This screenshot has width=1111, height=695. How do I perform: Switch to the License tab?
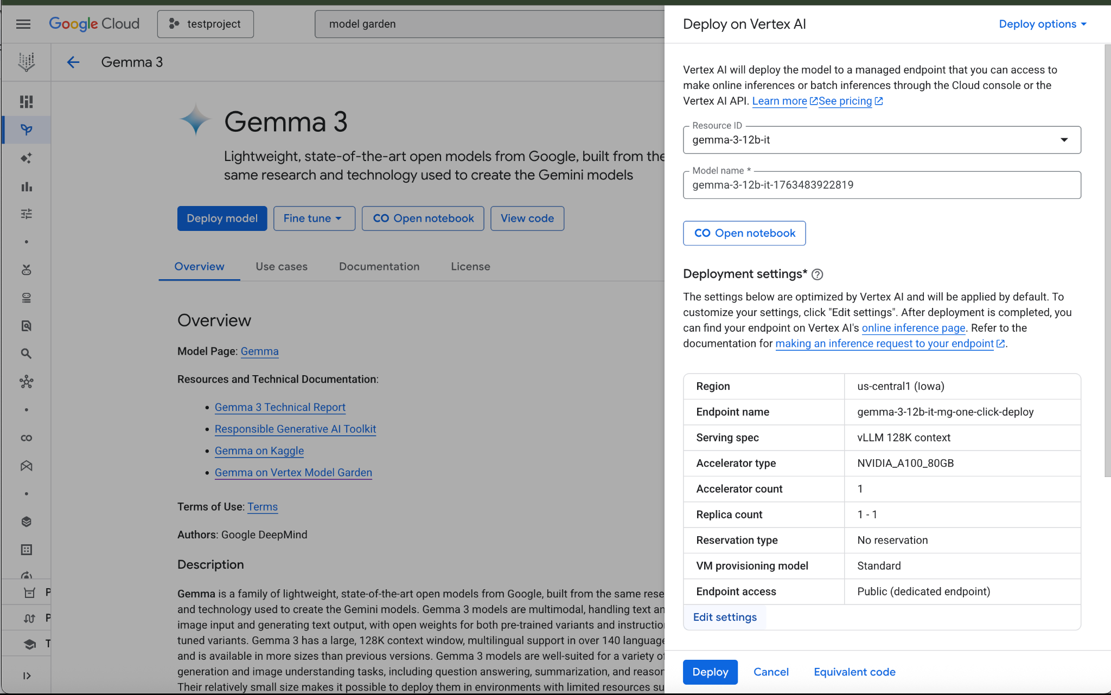[x=470, y=267]
